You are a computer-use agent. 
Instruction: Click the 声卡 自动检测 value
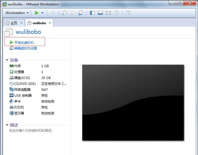click(x=48, y=101)
